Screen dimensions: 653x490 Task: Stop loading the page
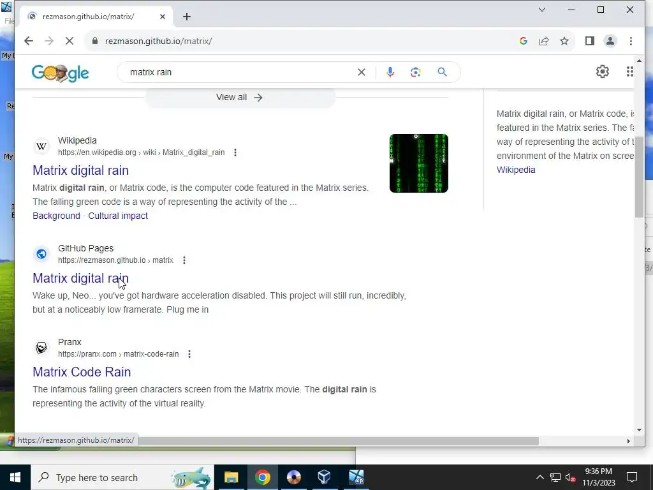[x=69, y=41]
